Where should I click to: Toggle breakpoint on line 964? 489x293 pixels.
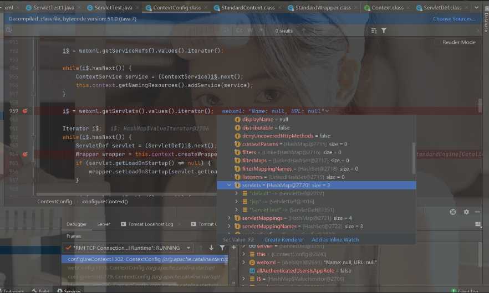(x=25, y=154)
